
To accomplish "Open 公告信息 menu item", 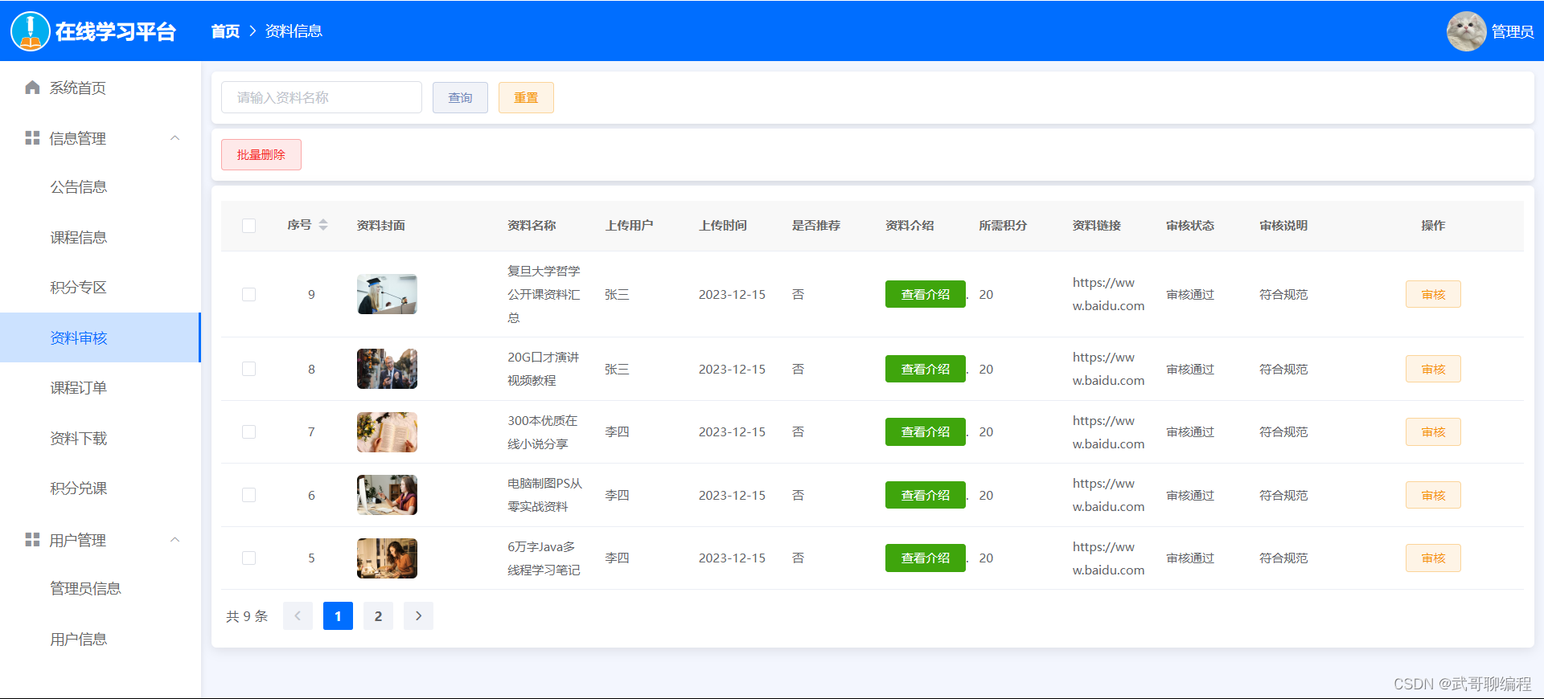I will pyautogui.click(x=101, y=187).
